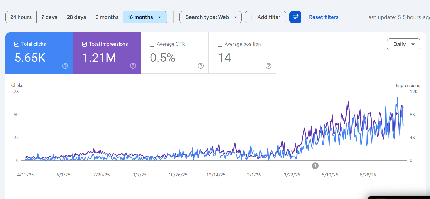Uncheck the Total impressions checkbox
The width and height of the screenshot is (430, 199).
[x=85, y=44]
